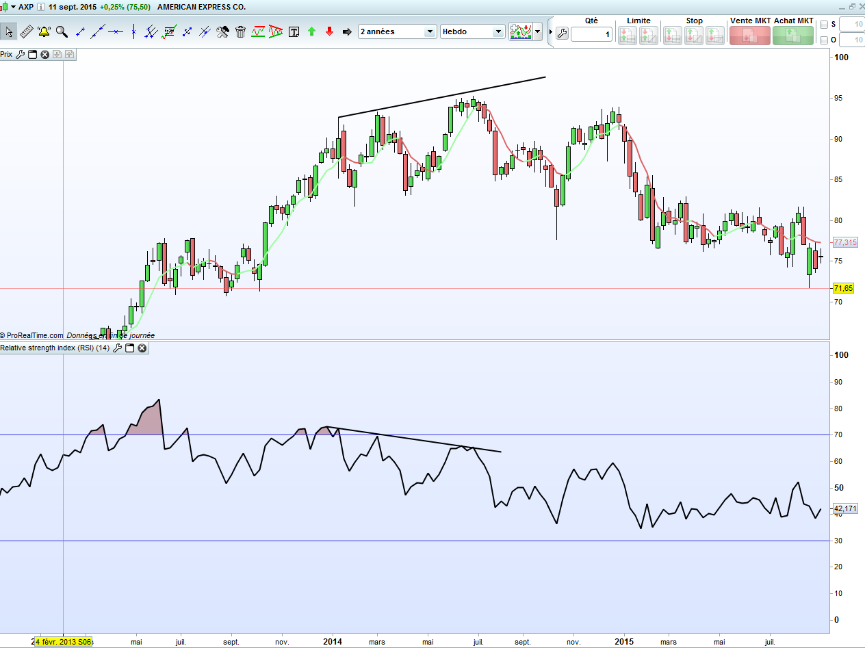The image size is (865, 648).
Task: Click the 'AMERICAN EXPRESS CO.' title text
Action: pos(201,7)
